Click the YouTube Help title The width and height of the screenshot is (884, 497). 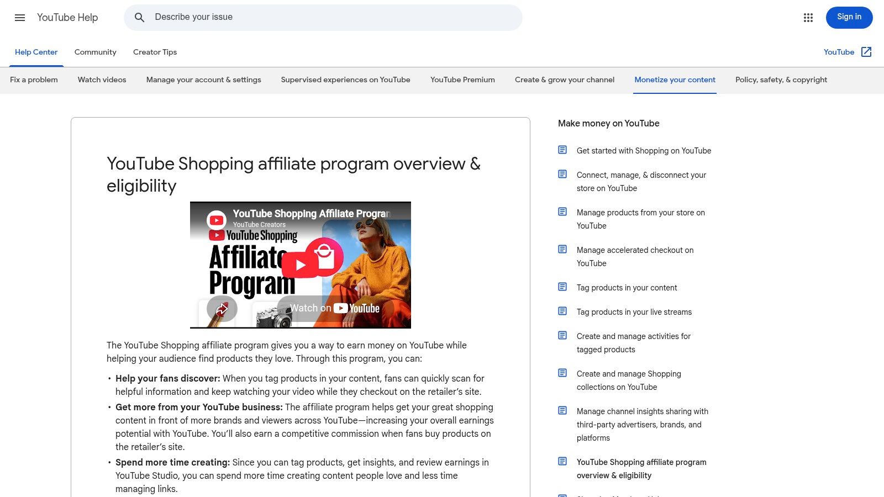[67, 18]
